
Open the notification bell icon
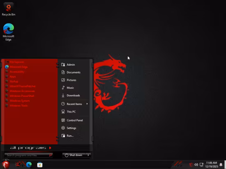coord(221,164)
